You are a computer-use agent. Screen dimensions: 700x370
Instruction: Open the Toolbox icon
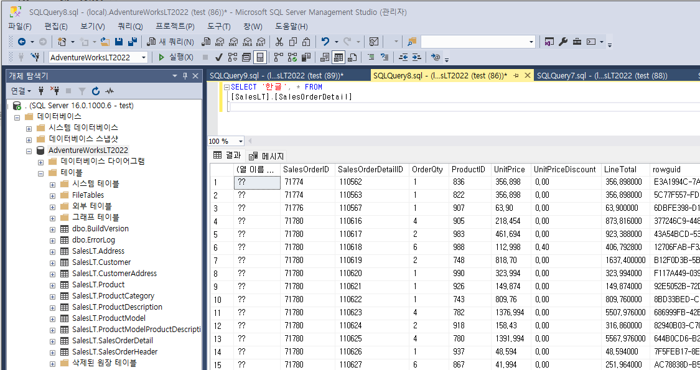(x=577, y=42)
